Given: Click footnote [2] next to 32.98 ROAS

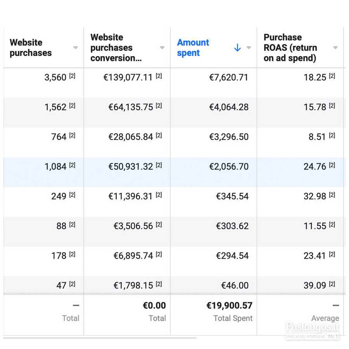Looking at the screenshot, I should pyautogui.click(x=332, y=195).
